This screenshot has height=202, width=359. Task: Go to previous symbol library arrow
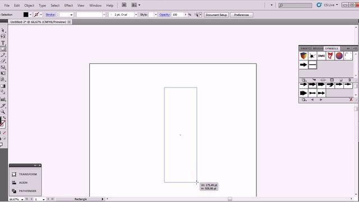(312, 100)
